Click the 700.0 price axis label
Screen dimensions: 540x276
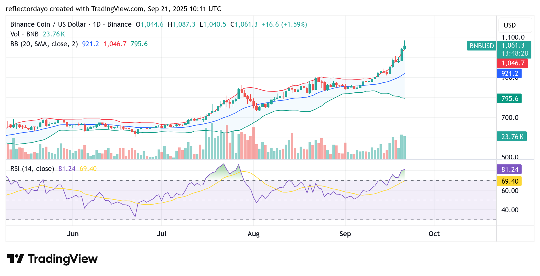(x=510, y=118)
